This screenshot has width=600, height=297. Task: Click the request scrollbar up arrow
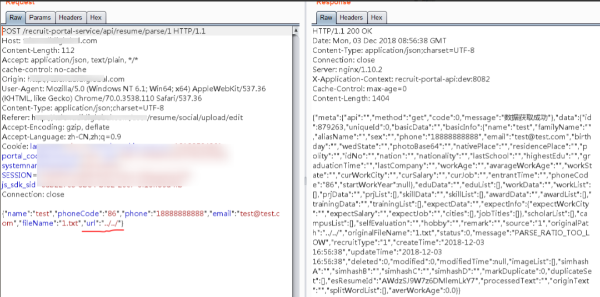tap(296, 30)
